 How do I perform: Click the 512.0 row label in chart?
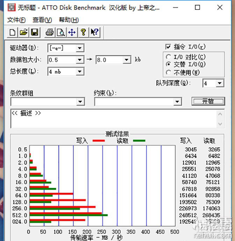click(x=20, y=215)
